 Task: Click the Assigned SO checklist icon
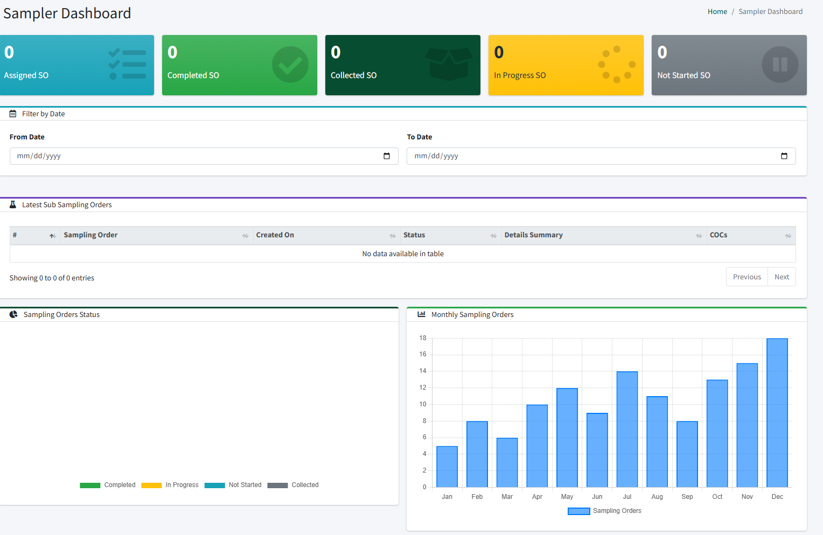tap(127, 65)
